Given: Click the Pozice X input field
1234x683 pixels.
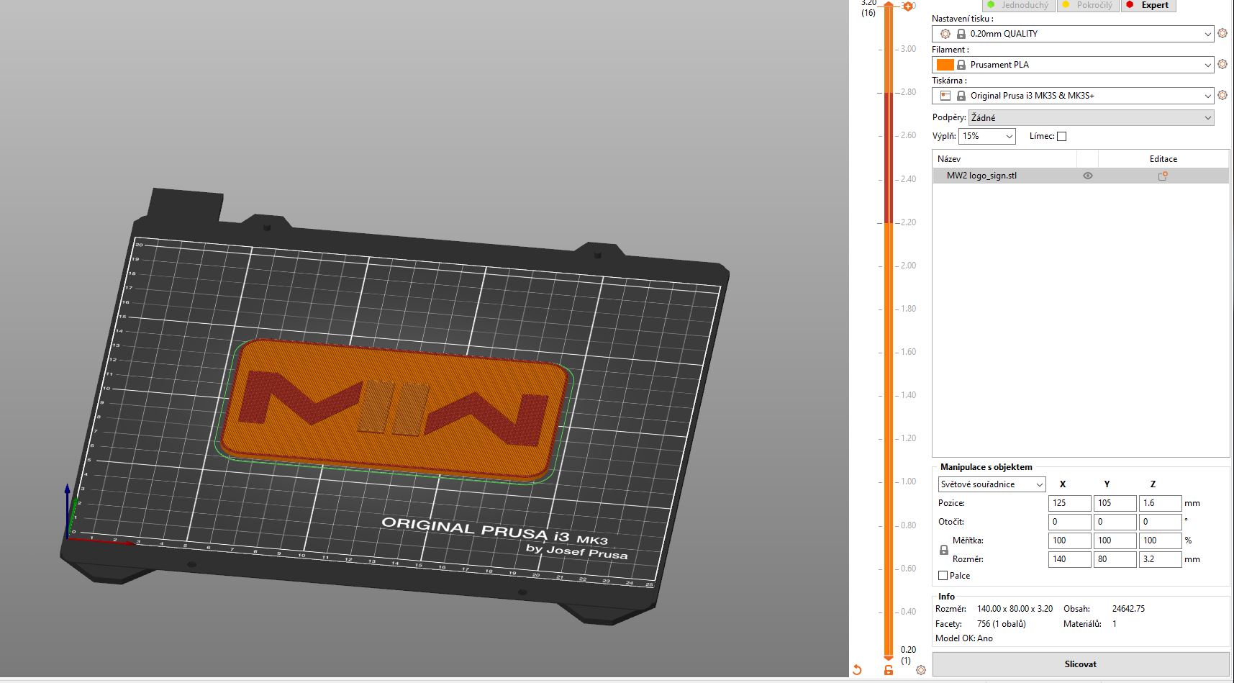Looking at the screenshot, I should click(1069, 503).
